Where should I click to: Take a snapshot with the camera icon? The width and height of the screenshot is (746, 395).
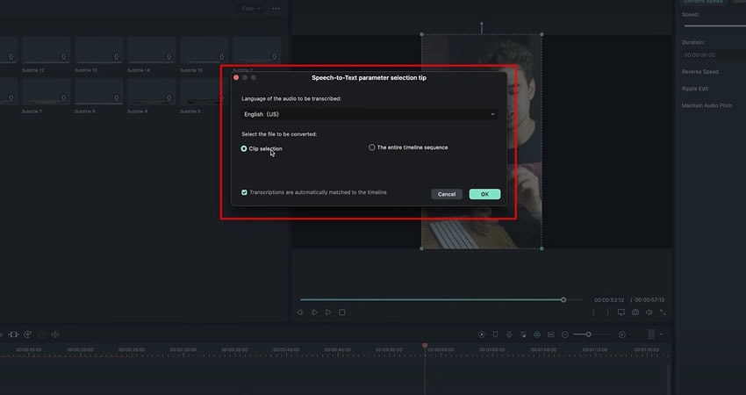point(635,312)
